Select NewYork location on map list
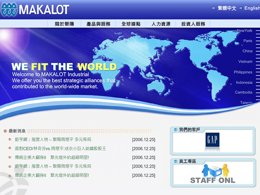This screenshot has height=195, width=260. [245, 31]
